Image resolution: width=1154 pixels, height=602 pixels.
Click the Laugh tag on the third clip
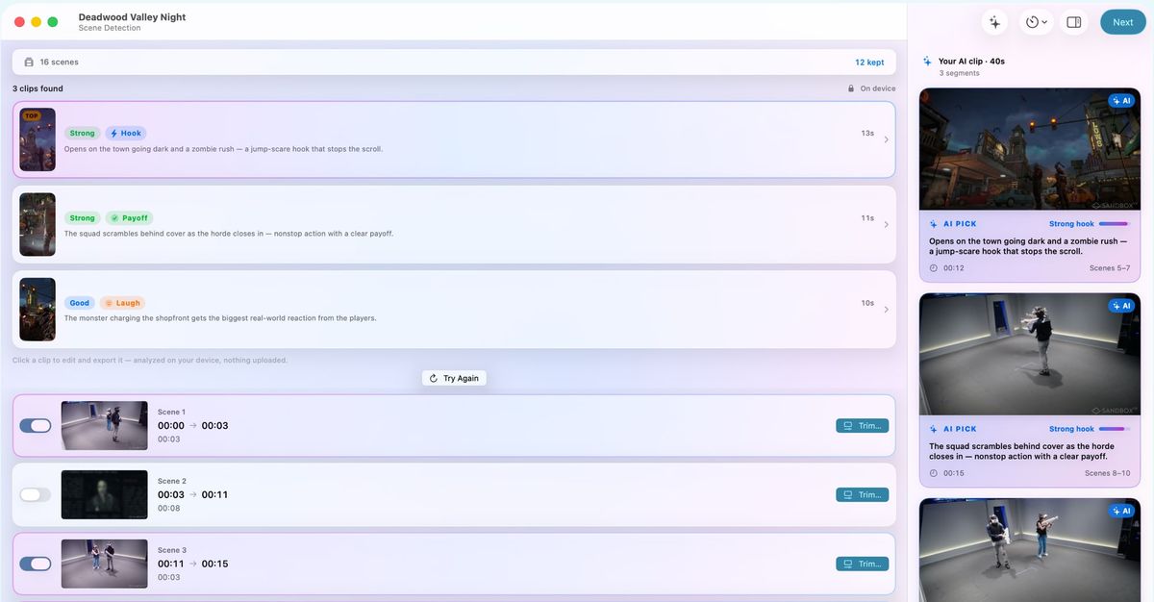122,302
